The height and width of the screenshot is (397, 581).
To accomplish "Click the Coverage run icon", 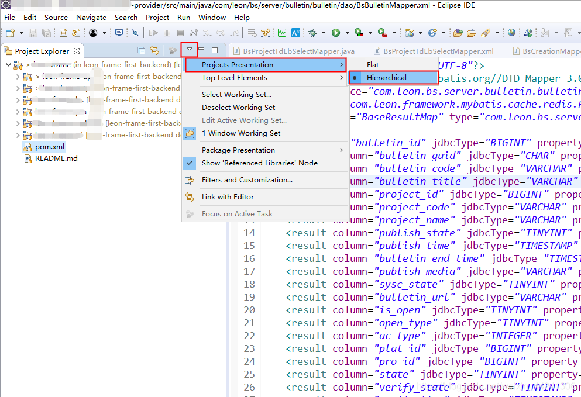I will tap(359, 33).
